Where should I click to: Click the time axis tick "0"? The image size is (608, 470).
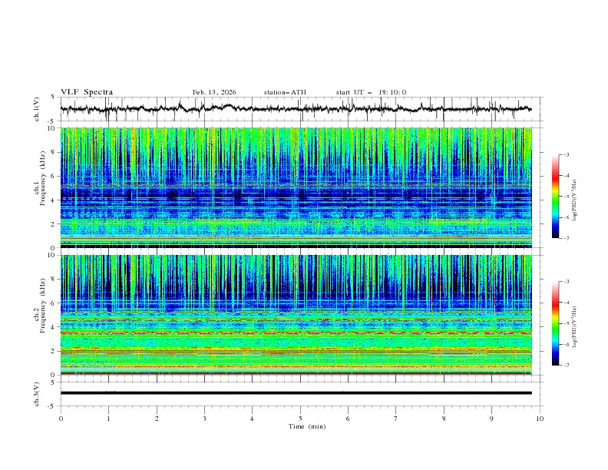[x=61, y=419]
